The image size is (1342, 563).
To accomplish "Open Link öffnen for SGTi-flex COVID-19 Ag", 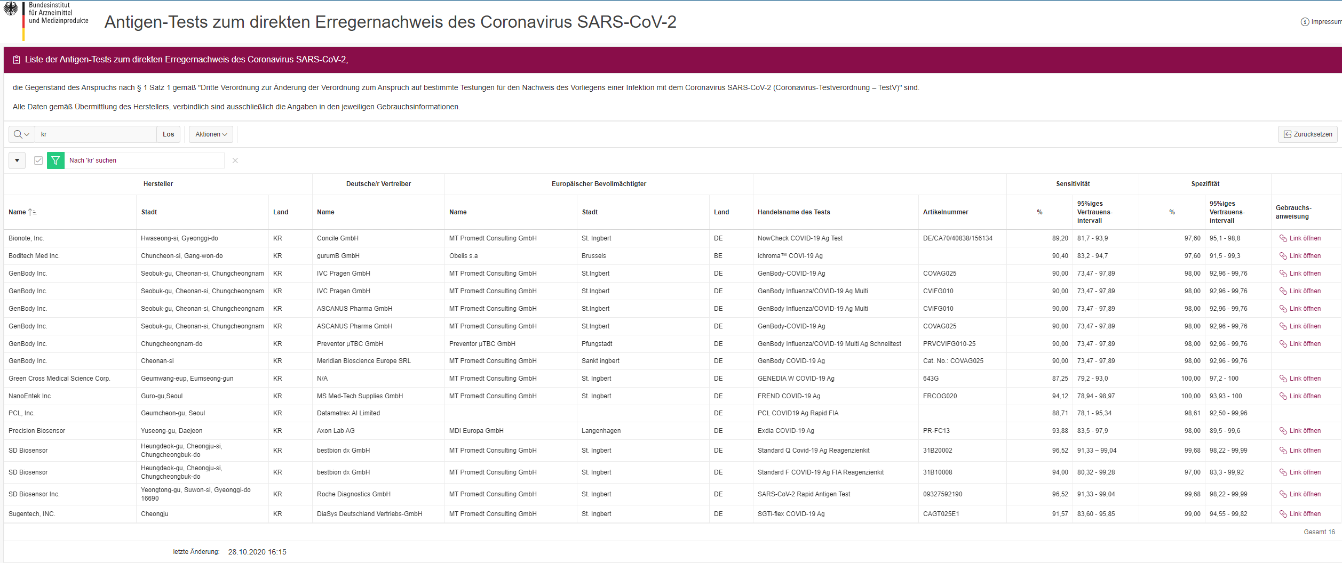I will (x=1300, y=514).
